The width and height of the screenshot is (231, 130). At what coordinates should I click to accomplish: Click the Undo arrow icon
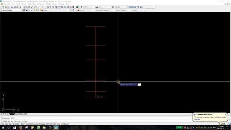coord(38,7)
